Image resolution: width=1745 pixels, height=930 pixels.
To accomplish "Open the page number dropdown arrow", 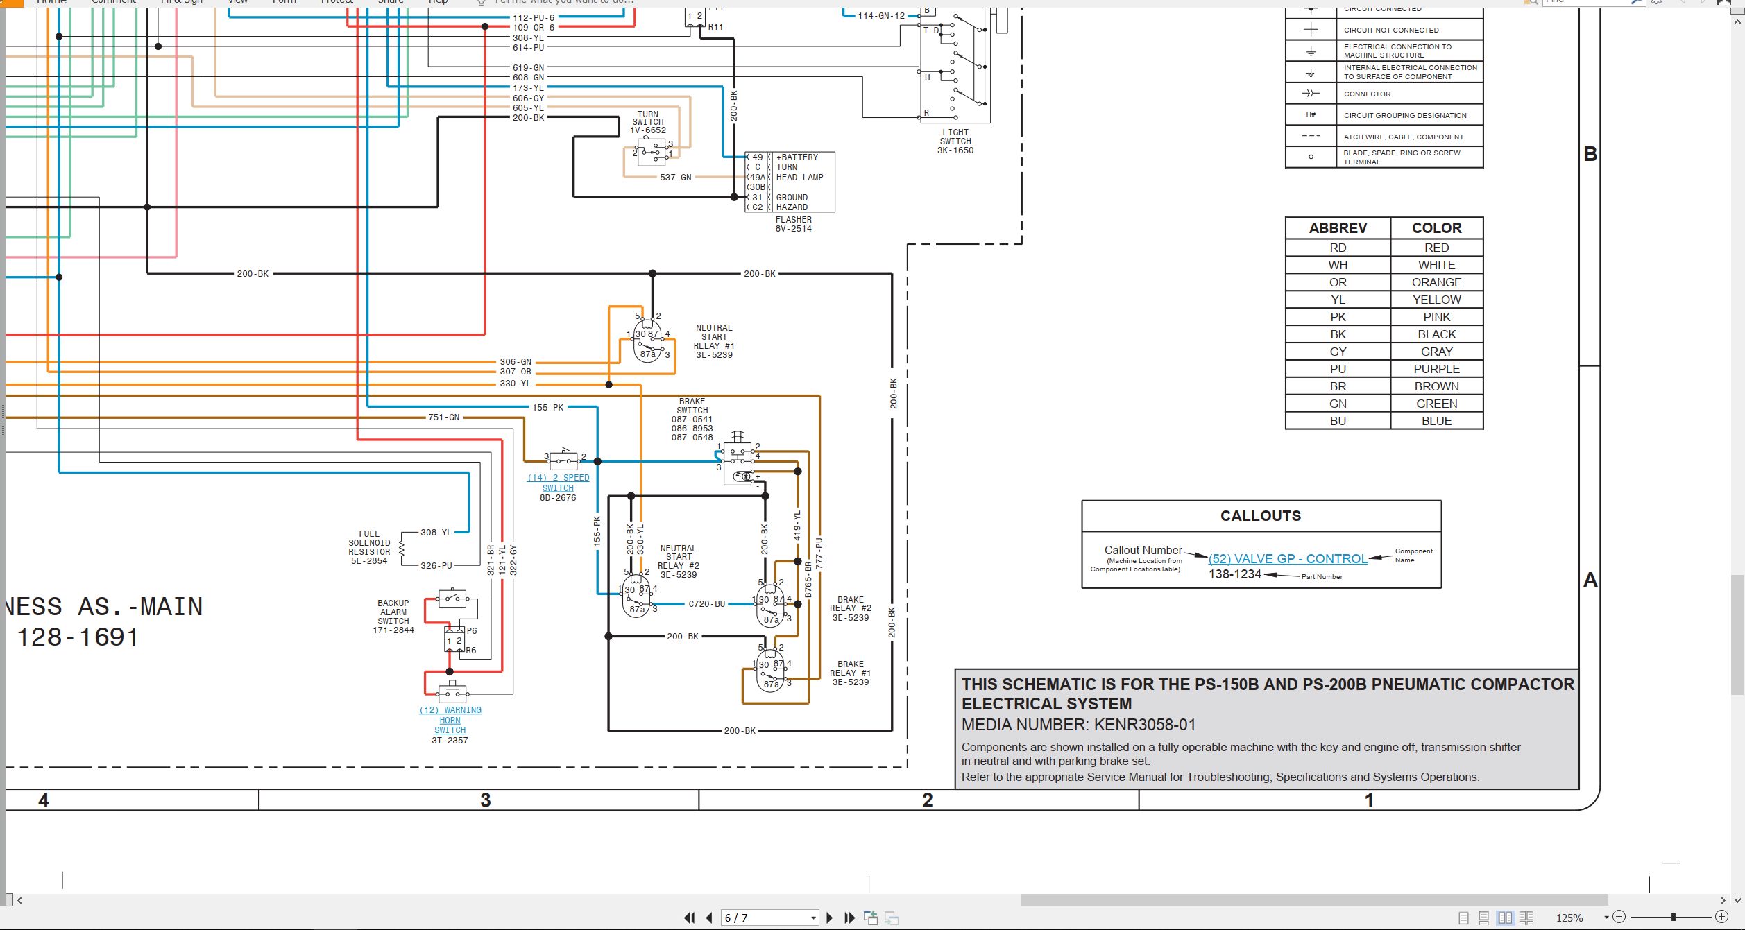I will pyautogui.click(x=813, y=918).
